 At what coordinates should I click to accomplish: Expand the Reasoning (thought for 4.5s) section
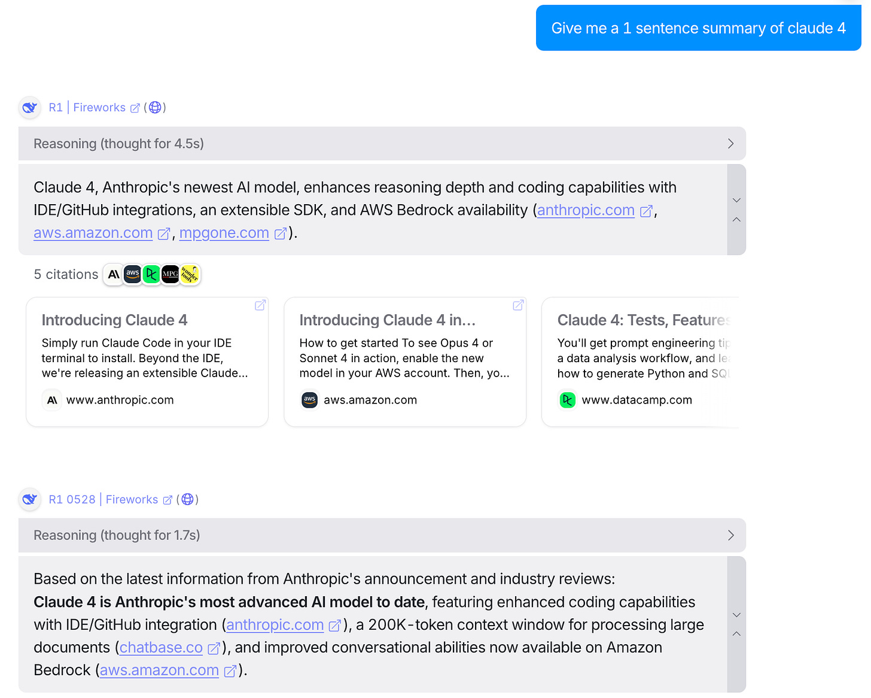tap(382, 144)
